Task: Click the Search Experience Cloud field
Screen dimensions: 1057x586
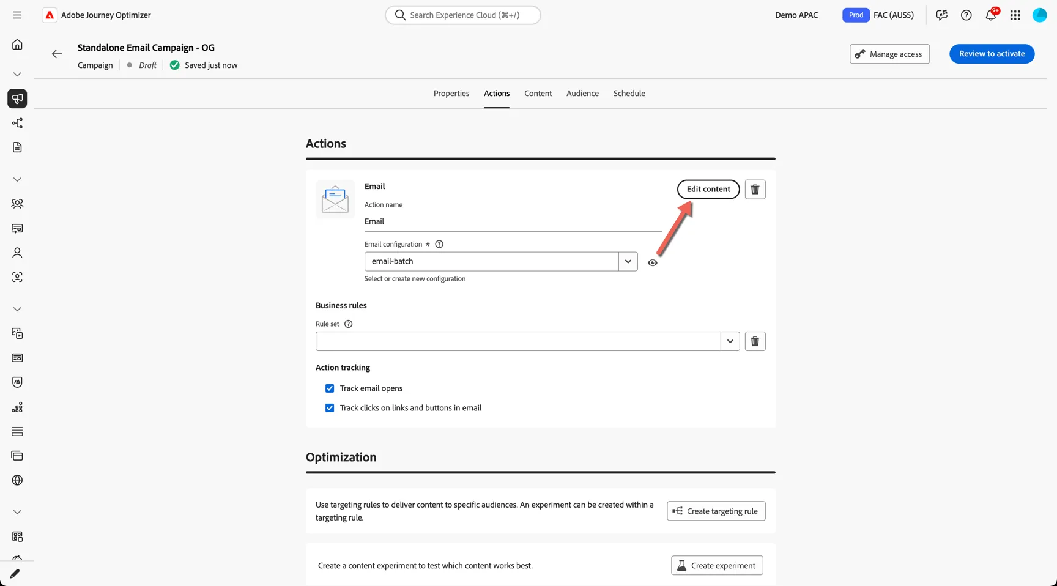Action: tap(463, 15)
